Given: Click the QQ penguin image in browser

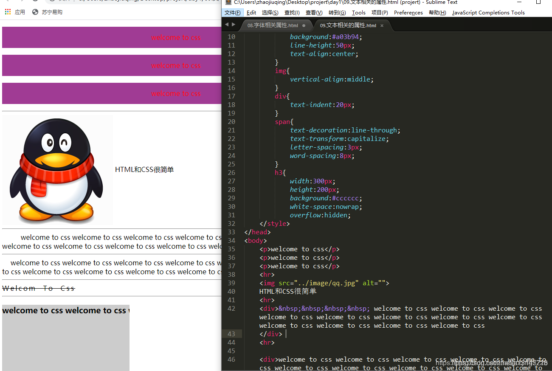Looking at the screenshot, I should click(57, 170).
